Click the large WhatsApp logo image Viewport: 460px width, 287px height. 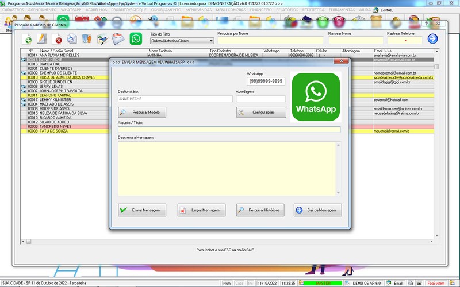coord(316,96)
